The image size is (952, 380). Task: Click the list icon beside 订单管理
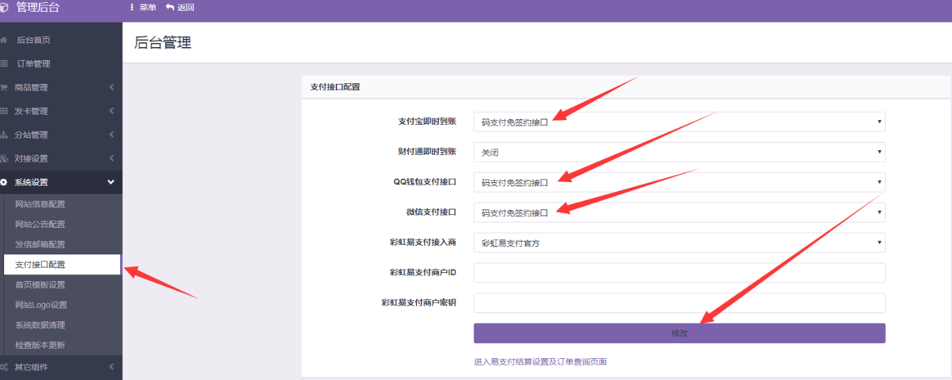tap(4, 64)
